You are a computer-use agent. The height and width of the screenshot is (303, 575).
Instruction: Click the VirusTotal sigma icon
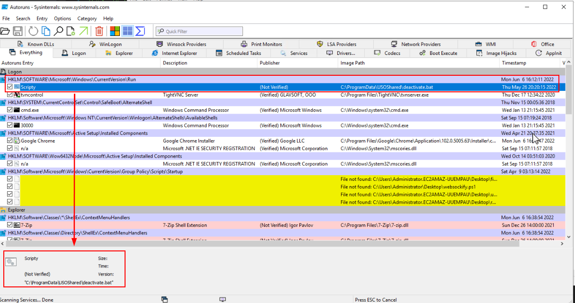tap(140, 31)
